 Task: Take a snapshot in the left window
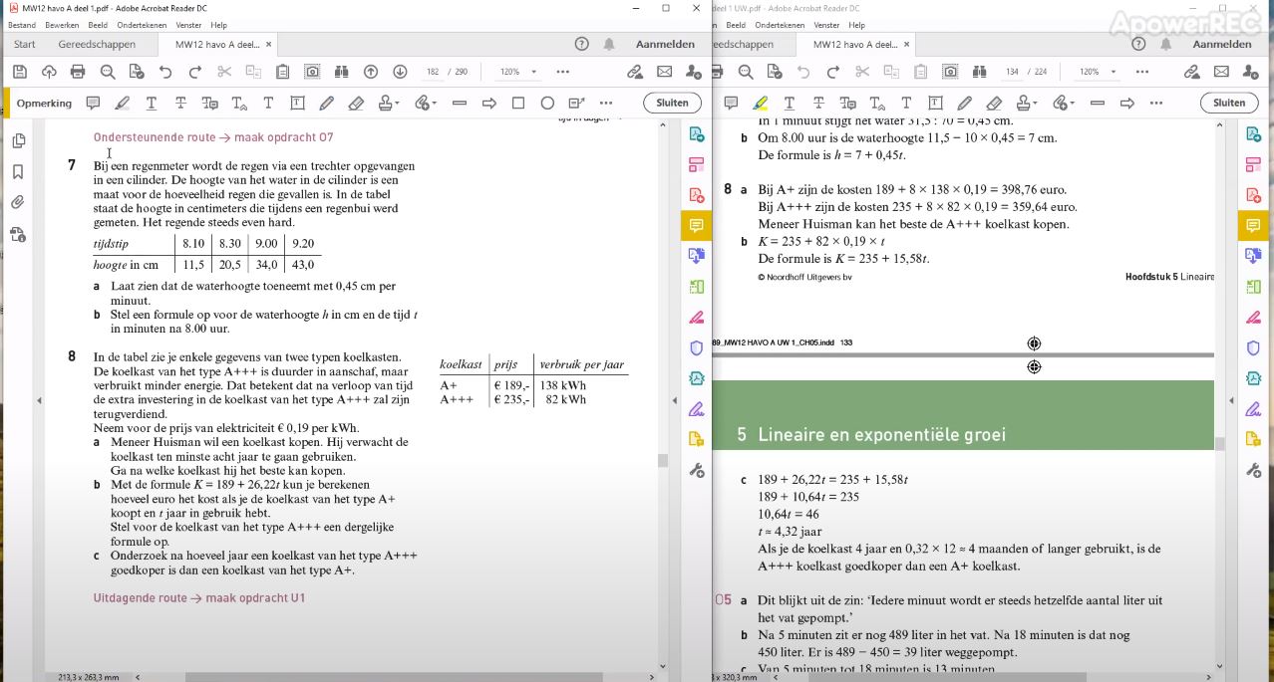312,72
